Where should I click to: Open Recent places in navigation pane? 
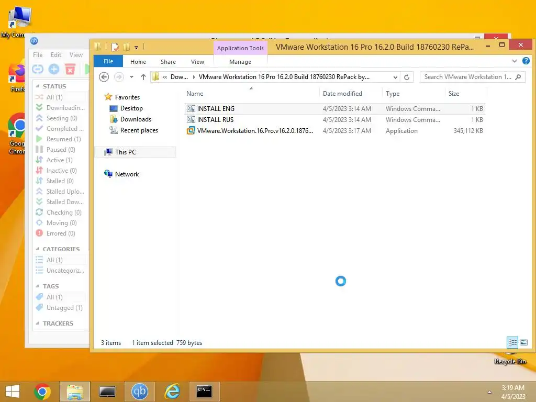pos(139,130)
